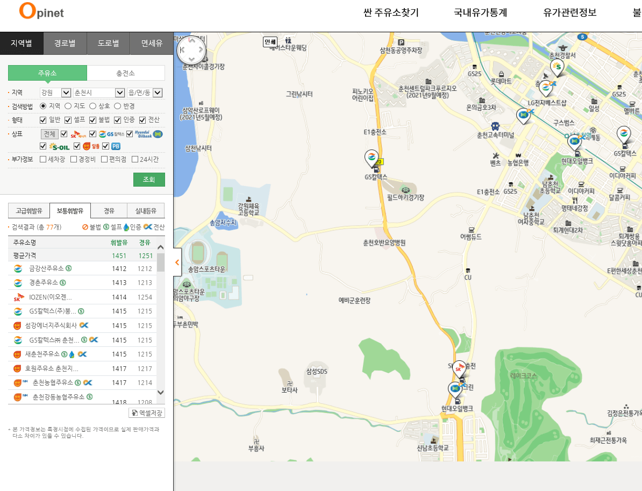
Task: Click the map pan control compass
Action: coord(191,50)
